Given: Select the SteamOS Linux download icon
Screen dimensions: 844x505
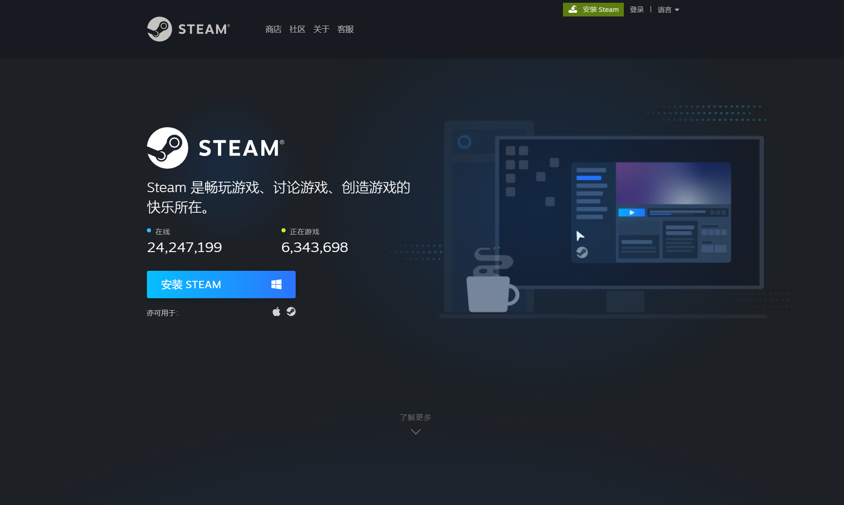Looking at the screenshot, I should coord(291,312).
